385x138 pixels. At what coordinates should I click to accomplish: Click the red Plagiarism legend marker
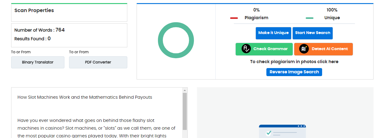(x=234, y=18)
